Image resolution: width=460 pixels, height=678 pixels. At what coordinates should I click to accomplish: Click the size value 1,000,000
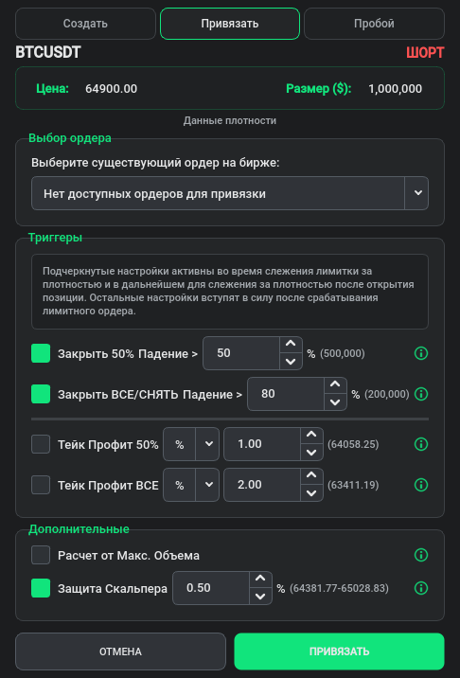pos(395,89)
